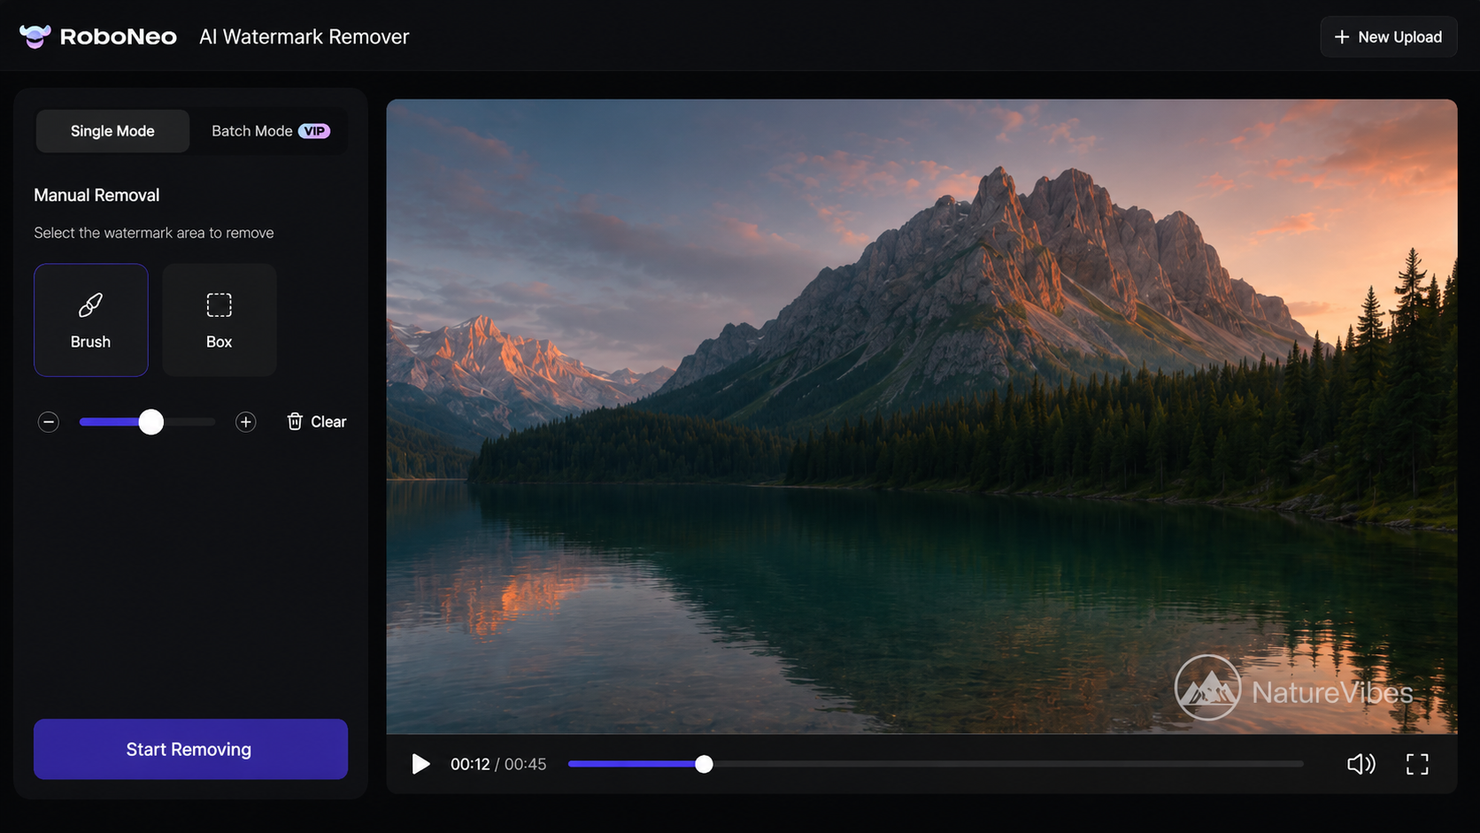Click the VIP badge
This screenshot has height=833, width=1480.
pyautogui.click(x=314, y=131)
